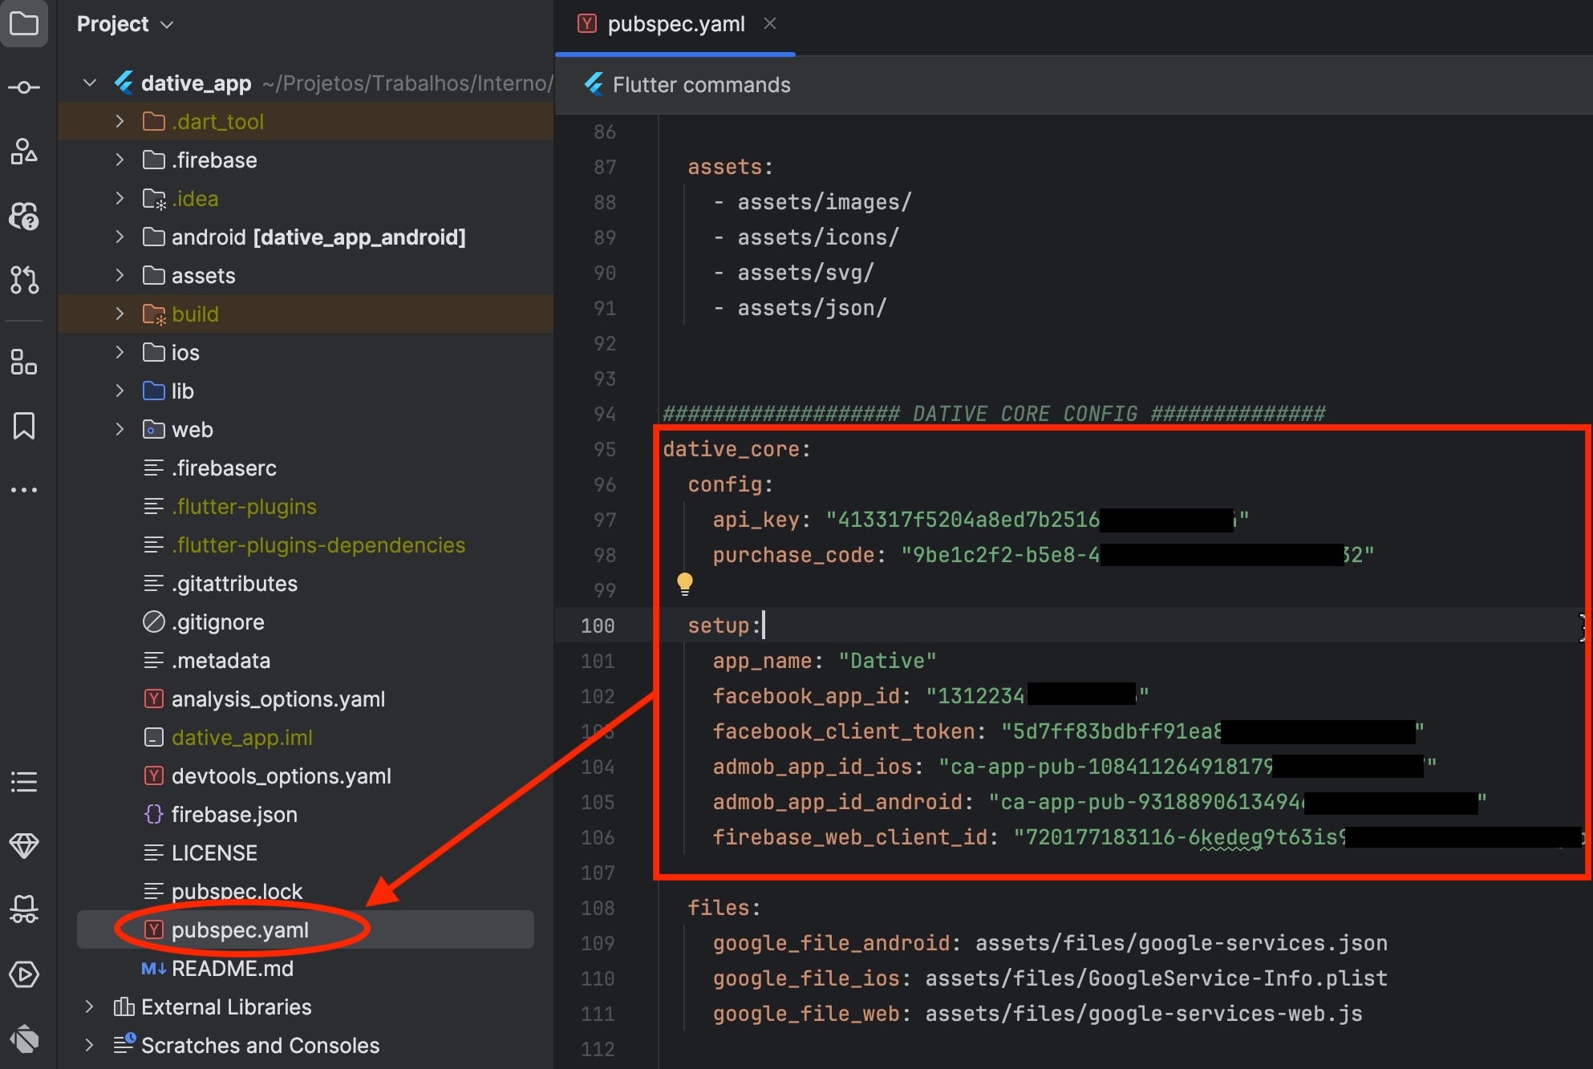Open the Project view dropdown
The height and width of the screenshot is (1069, 1593).
[125, 24]
